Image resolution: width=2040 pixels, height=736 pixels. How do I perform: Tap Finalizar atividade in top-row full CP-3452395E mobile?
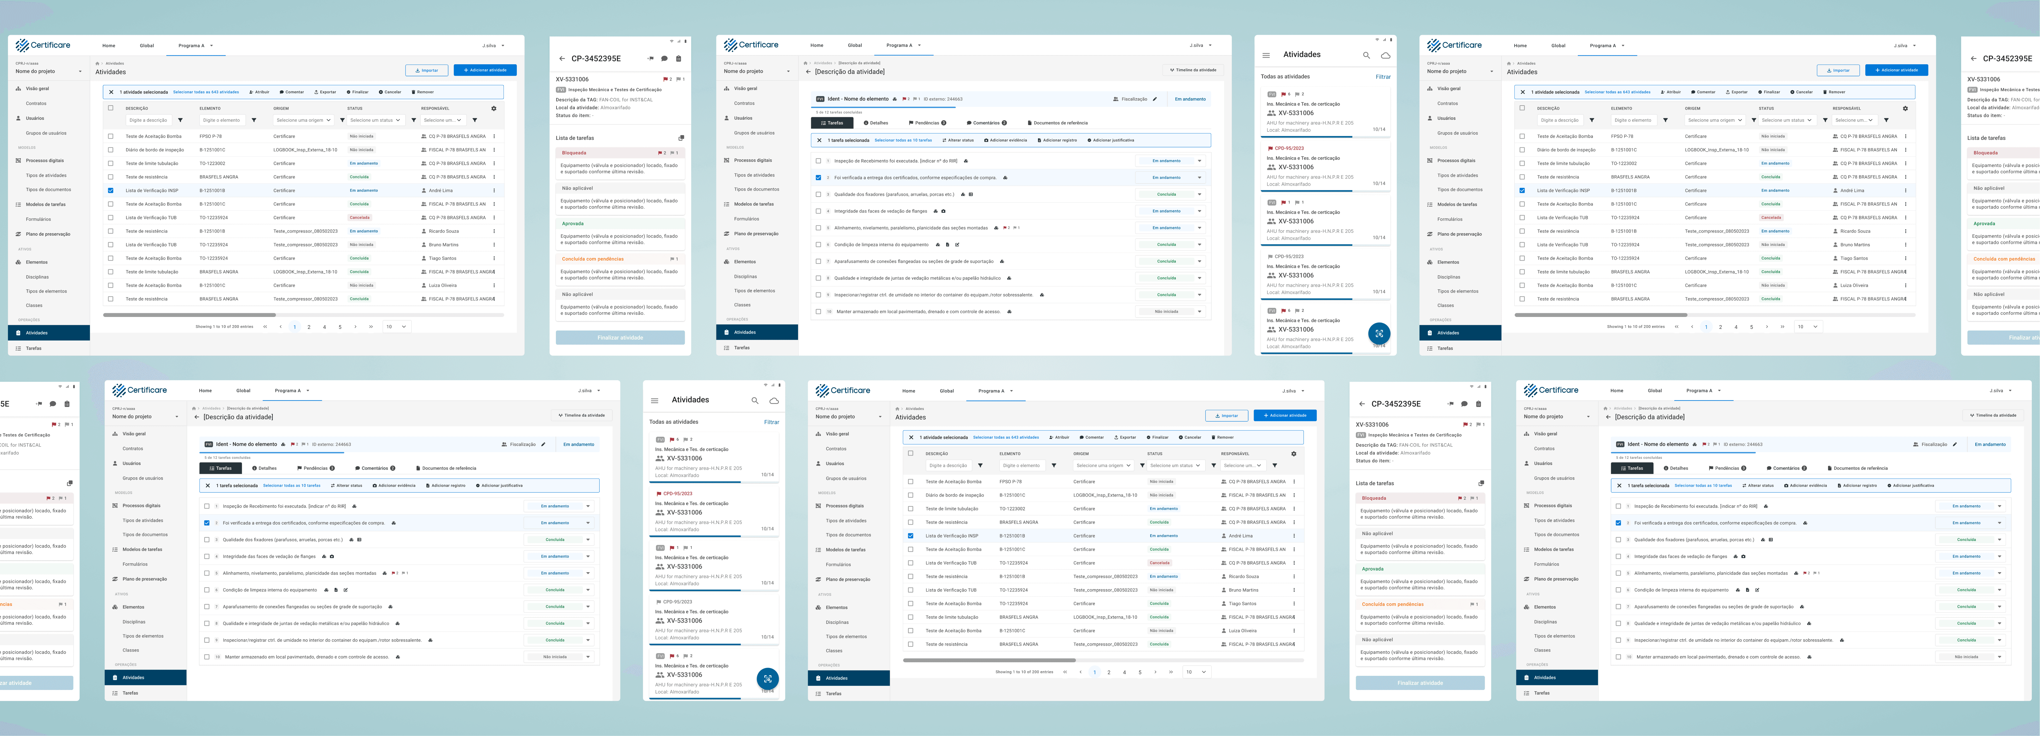click(620, 338)
